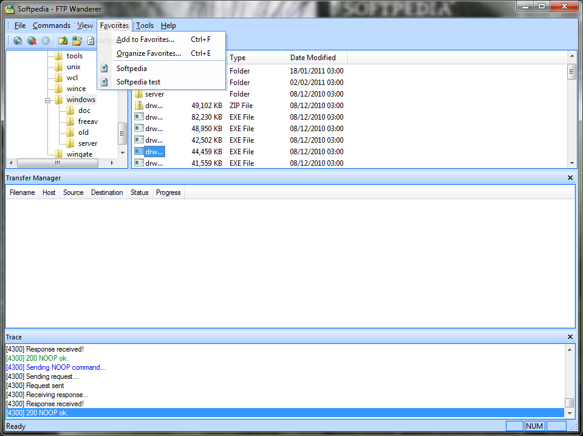Click the Softpedia favorite page icon
This screenshot has width=583, height=436.
coord(104,69)
